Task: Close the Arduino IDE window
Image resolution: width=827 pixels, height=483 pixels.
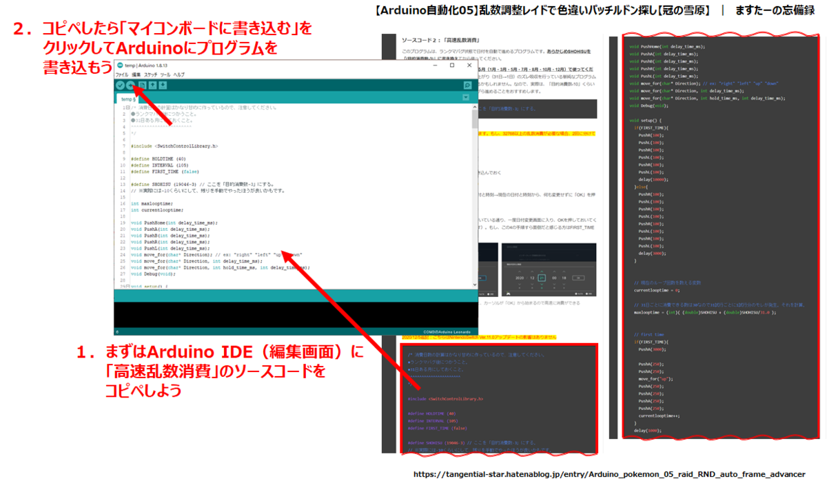Action: (469, 65)
